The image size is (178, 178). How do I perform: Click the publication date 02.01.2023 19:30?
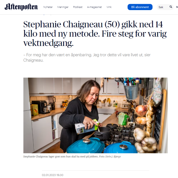coord(53,175)
